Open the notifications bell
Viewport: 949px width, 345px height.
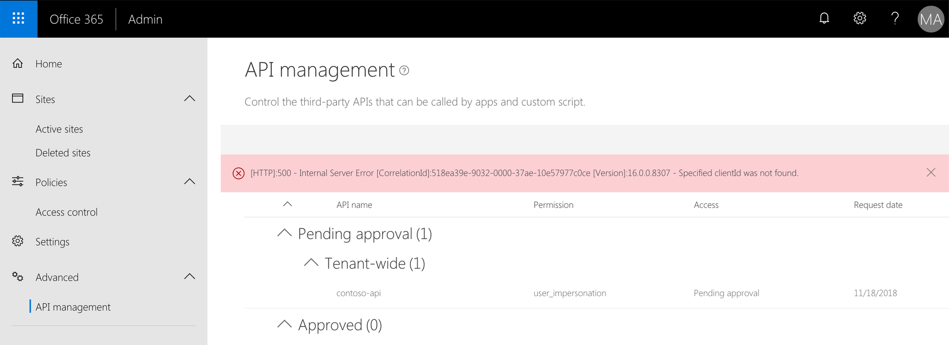point(824,19)
